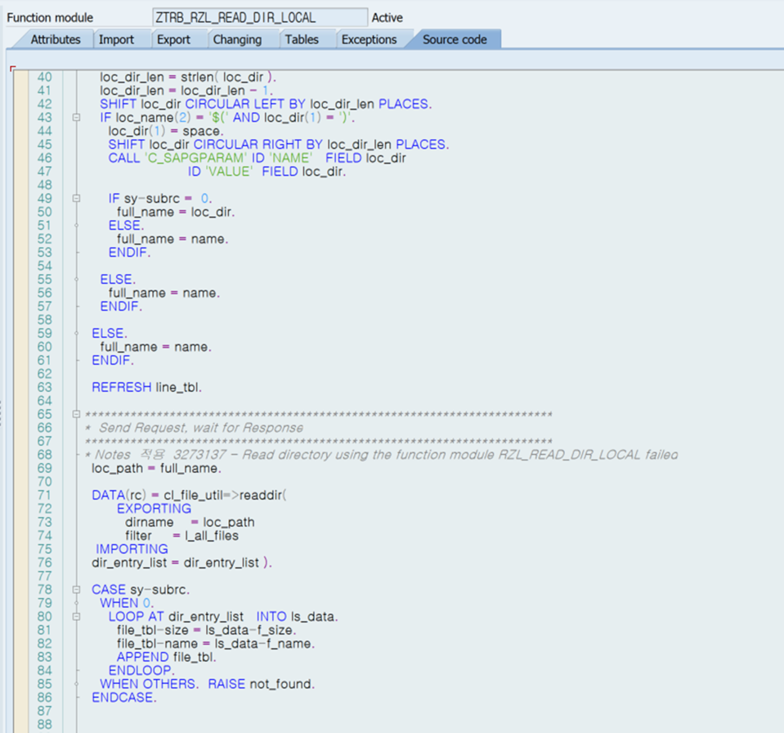Click the Function module name field
The height and width of the screenshot is (733, 784).
click(260, 17)
